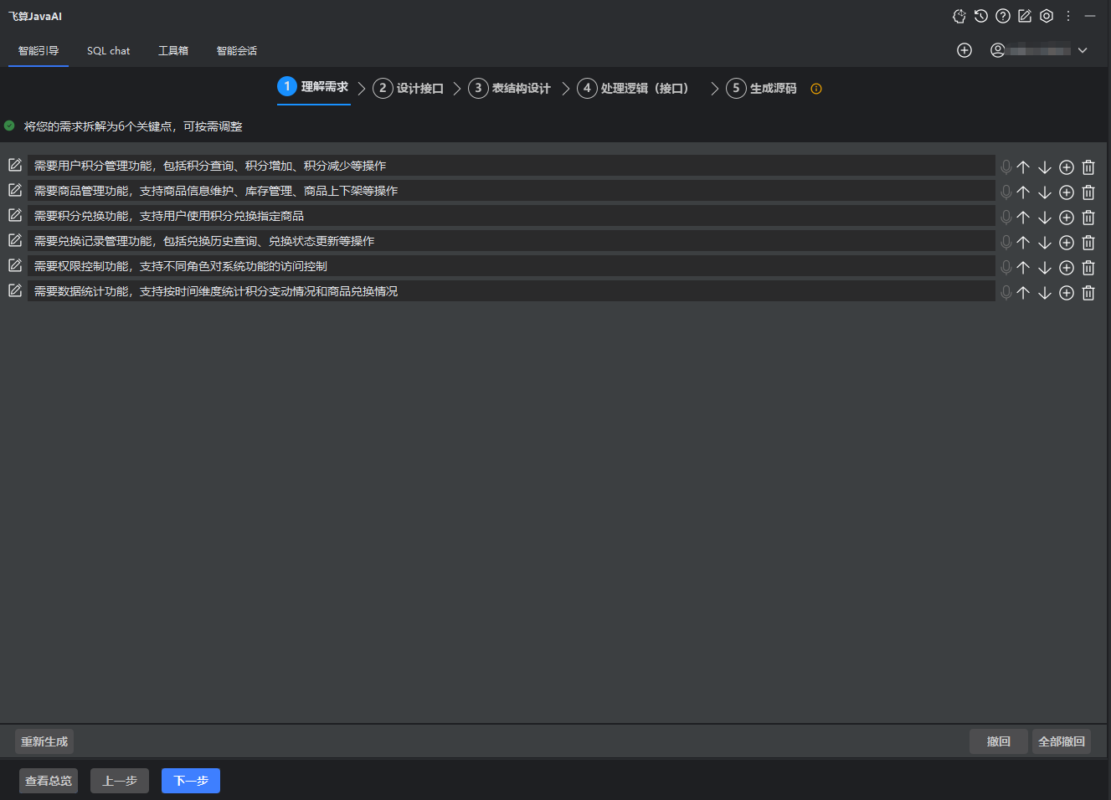This screenshot has height=800, width=1111.
Task: Switch to the 智能引导 tab
Action: (x=39, y=51)
